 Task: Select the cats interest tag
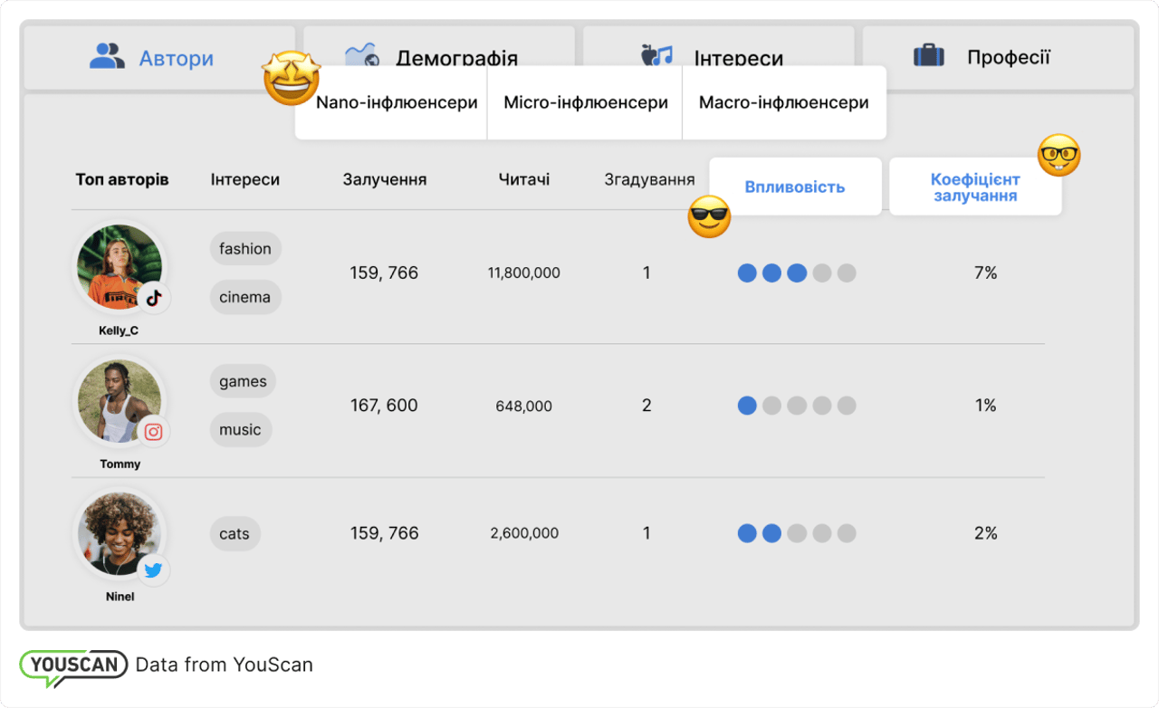point(235,533)
